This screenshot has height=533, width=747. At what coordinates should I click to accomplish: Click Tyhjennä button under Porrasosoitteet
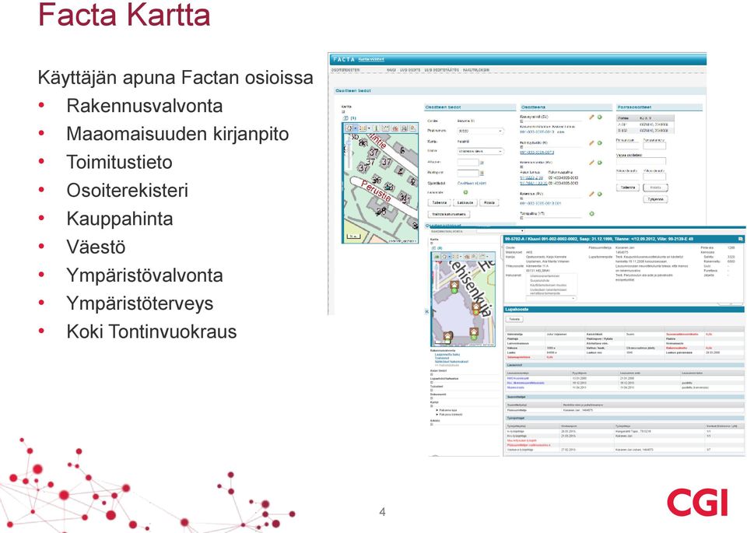click(655, 199)
